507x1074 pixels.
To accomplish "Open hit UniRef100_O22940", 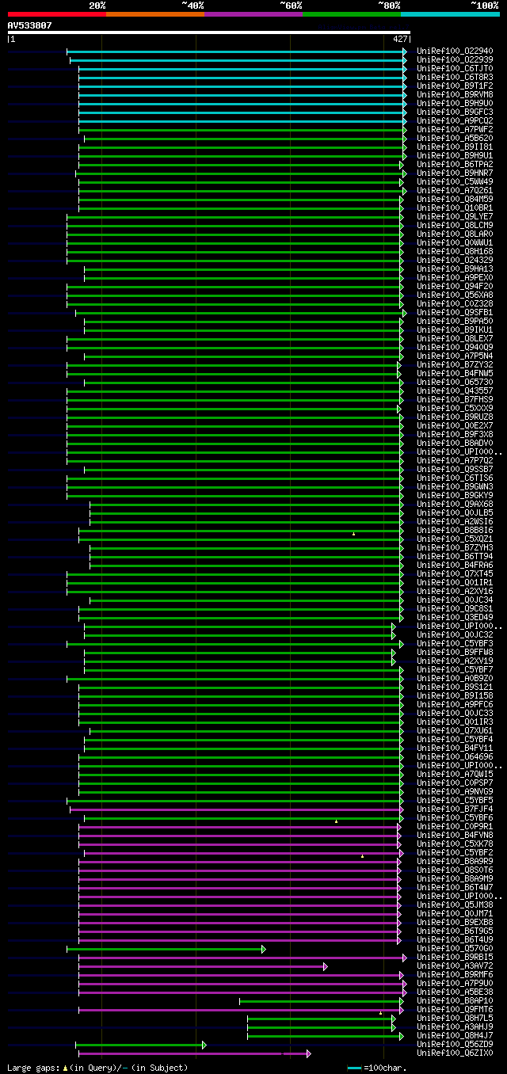I will [x=455, y=51].
